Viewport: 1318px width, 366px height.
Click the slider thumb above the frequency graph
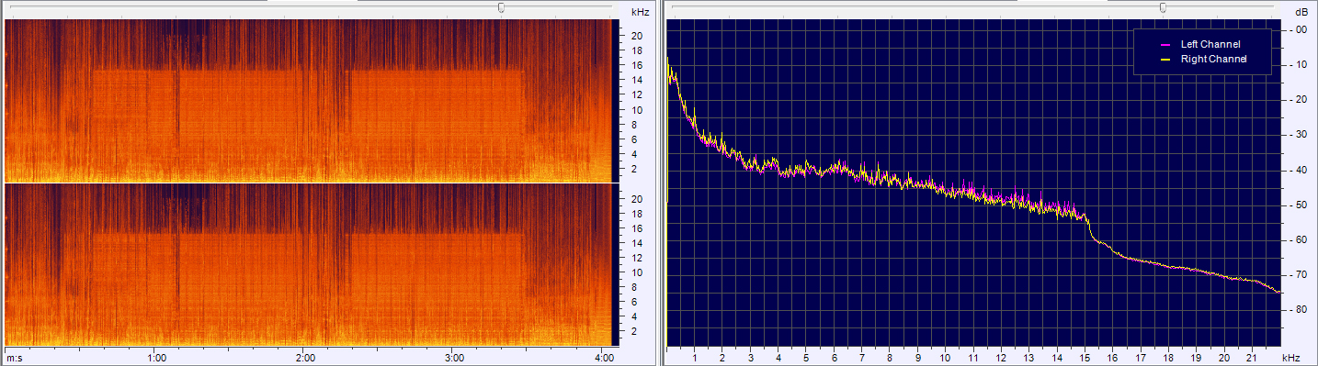[x=1163, y=7]
